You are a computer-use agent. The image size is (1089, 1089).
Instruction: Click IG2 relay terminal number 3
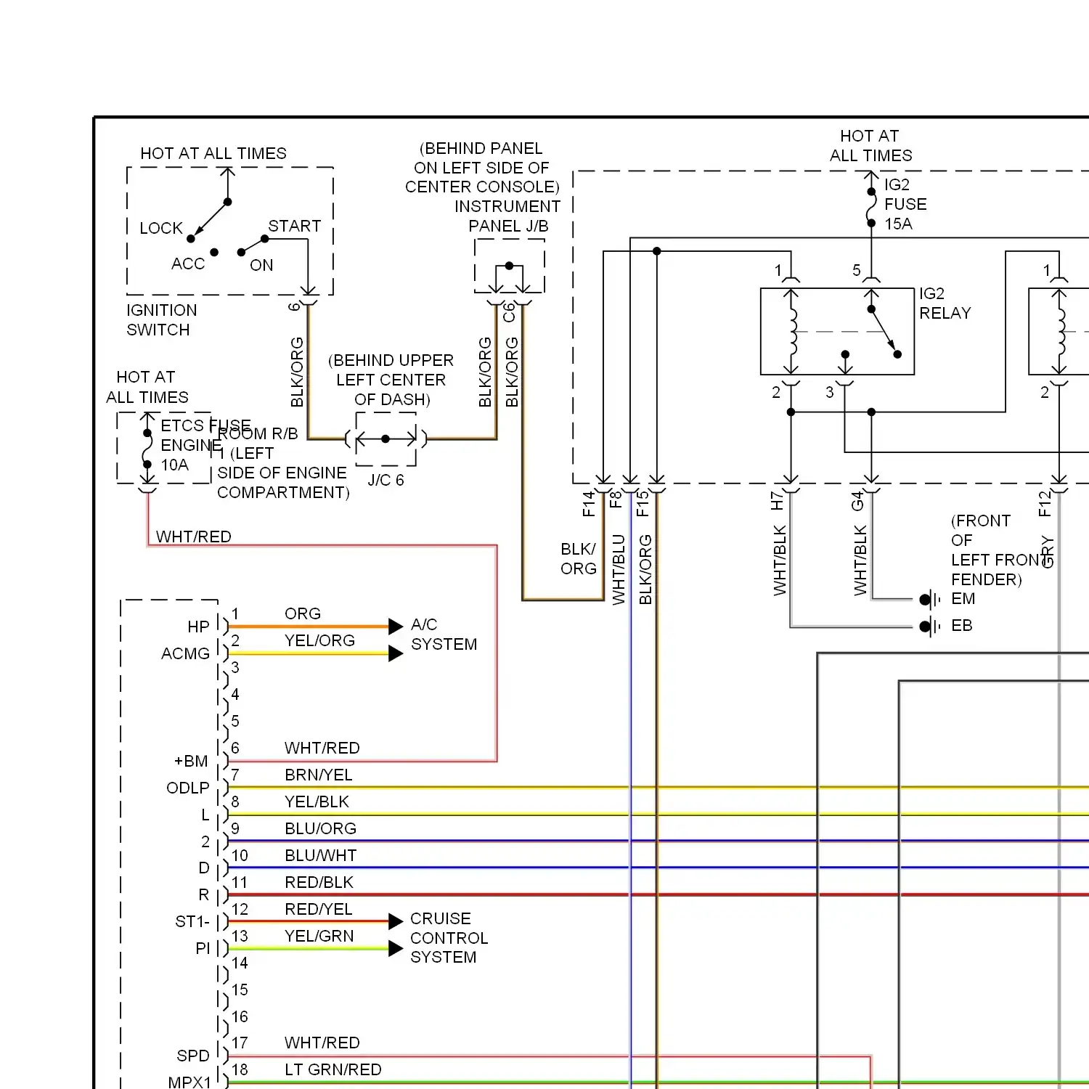coord(830,392)
